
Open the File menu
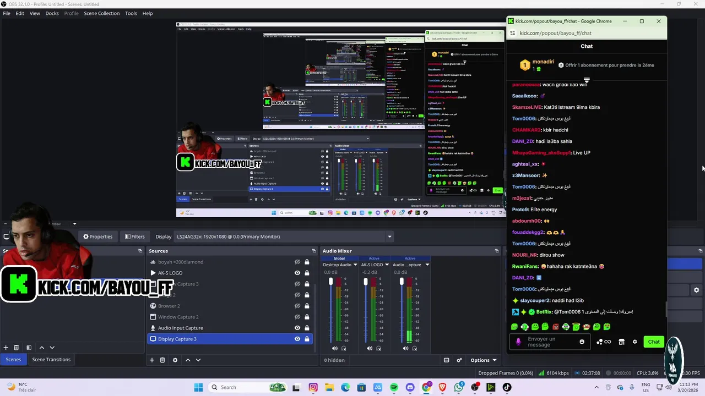[7, 13]
